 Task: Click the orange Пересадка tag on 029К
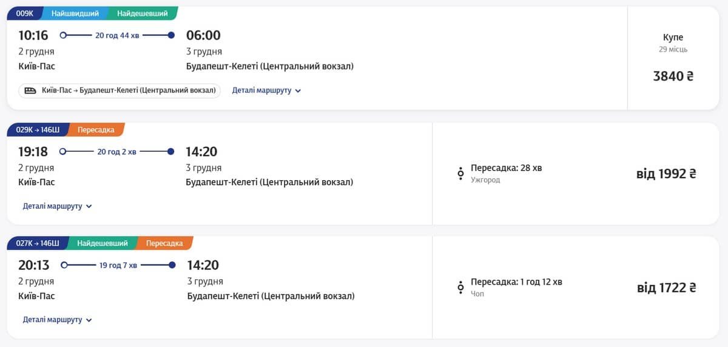(x=96, y=130)
